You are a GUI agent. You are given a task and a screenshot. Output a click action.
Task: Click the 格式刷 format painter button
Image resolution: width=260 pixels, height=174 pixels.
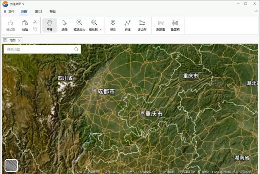[10, 25]
